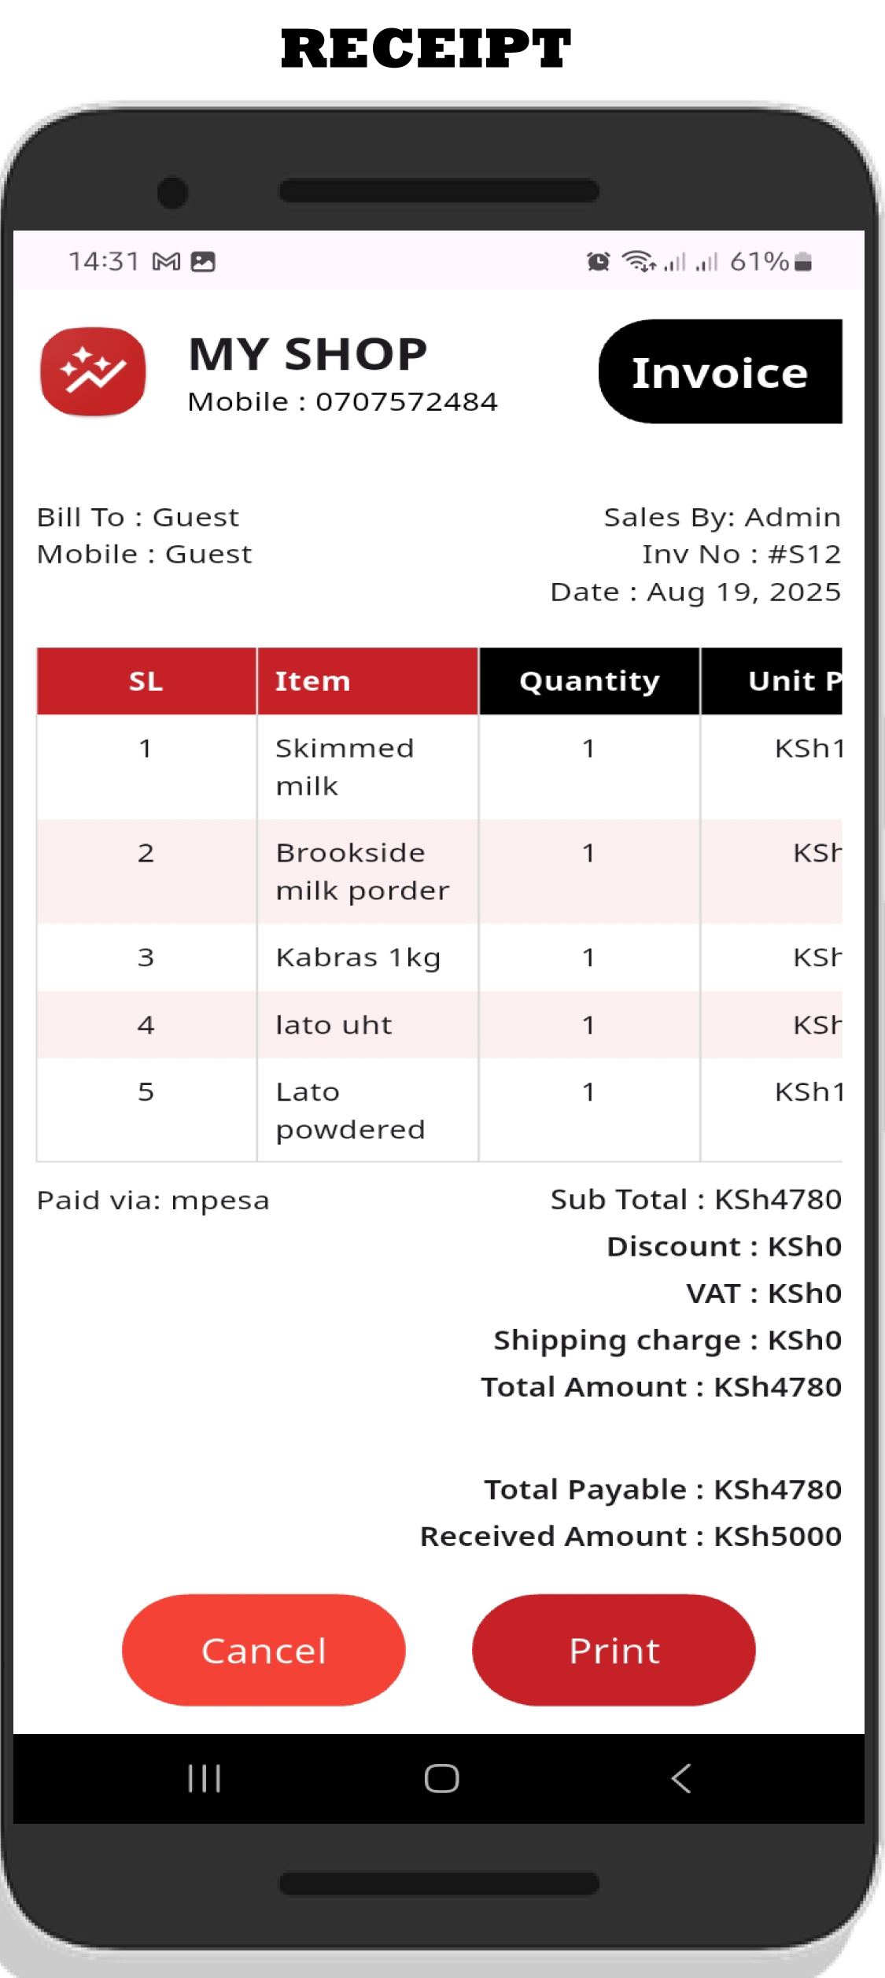The height and width of the screenshot is (1978, 885).
Task: Select the Quantity column header
Action: (x=589, y=681)
